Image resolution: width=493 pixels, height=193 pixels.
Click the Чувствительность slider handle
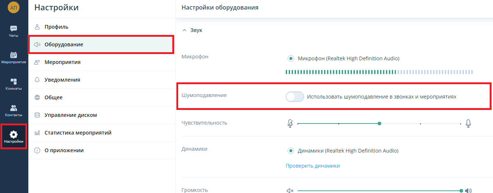tap(379, 124)
